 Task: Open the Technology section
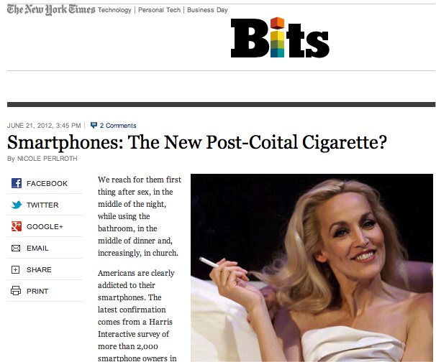(x=114, y=10)
